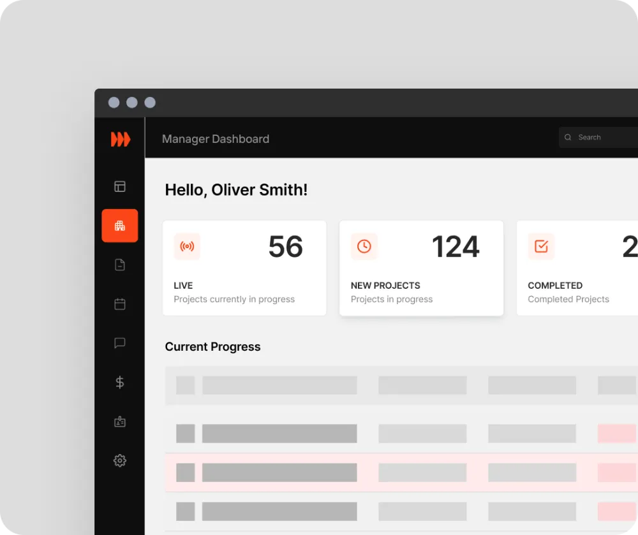Tick the checkbox in the table header row
Viewport: 638px width, 535px height.
[185, 385]
